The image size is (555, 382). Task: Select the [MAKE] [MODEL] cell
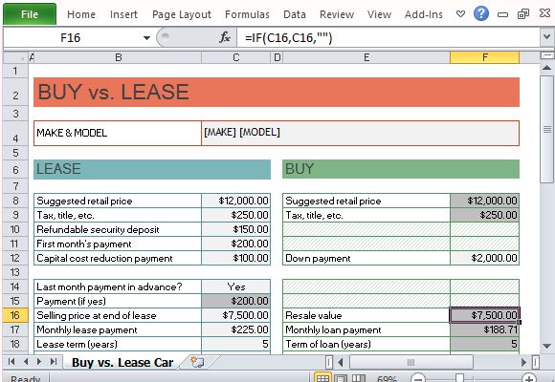pyautogui.click(x=361, y=133)
